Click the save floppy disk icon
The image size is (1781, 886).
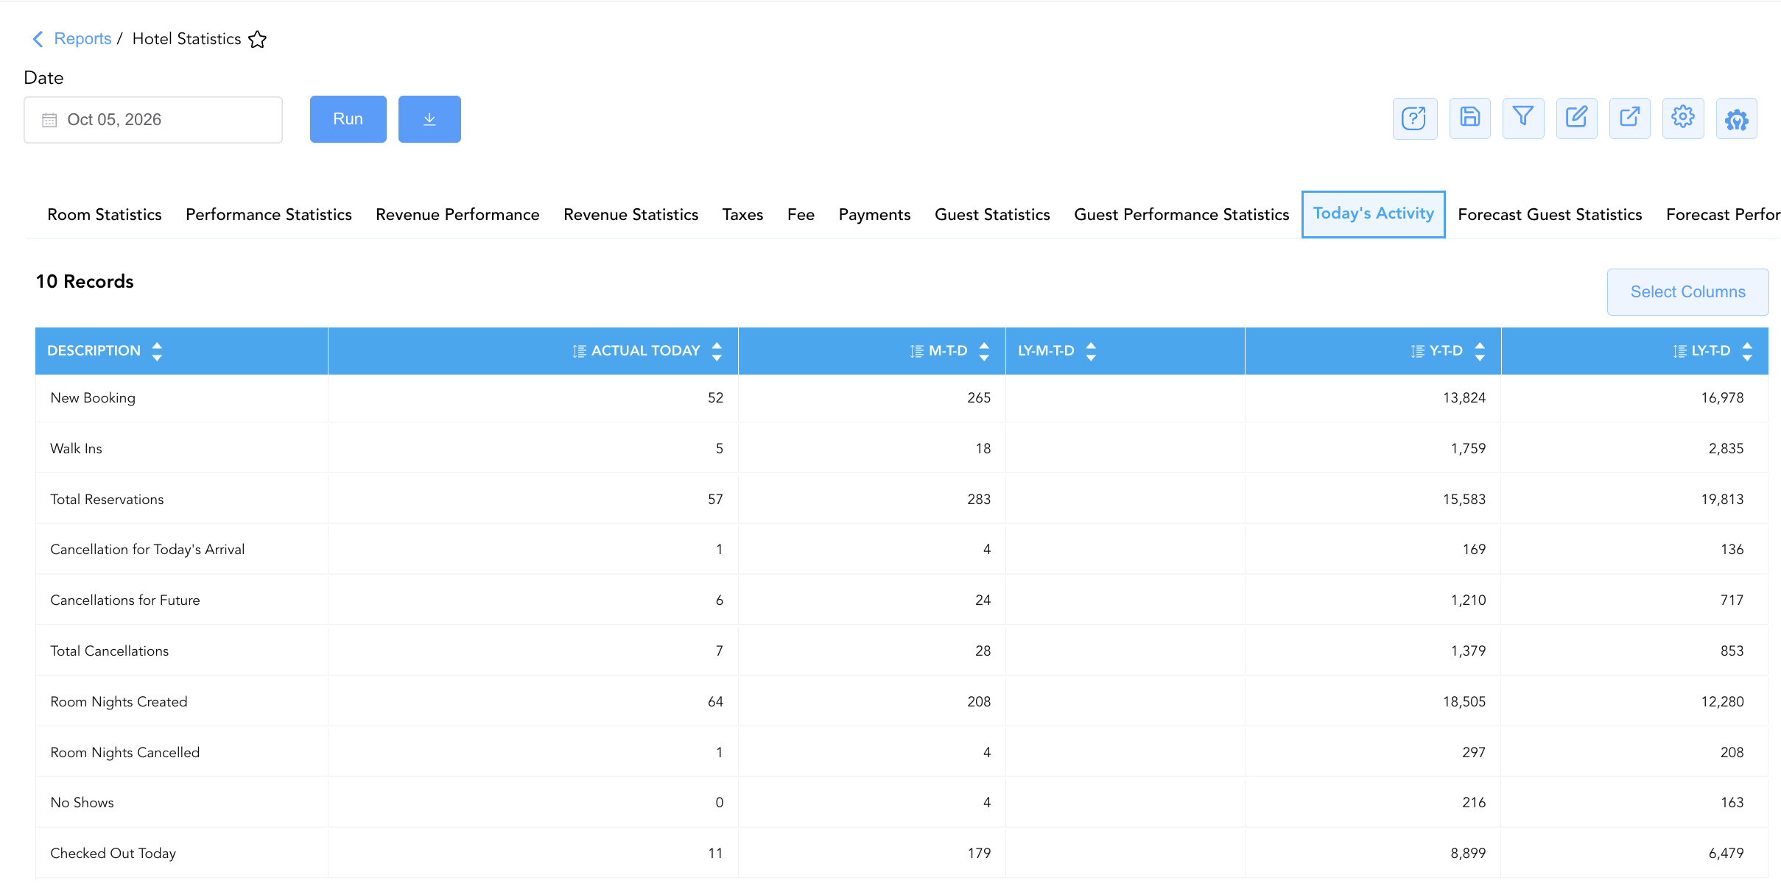coord(1469,118)
